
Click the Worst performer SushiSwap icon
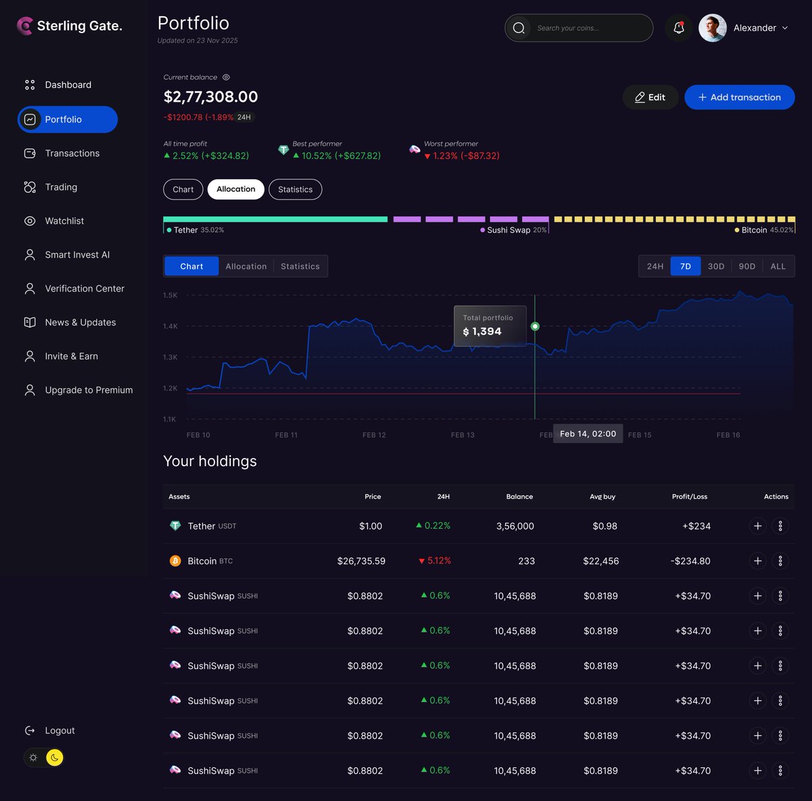(415, 150)
